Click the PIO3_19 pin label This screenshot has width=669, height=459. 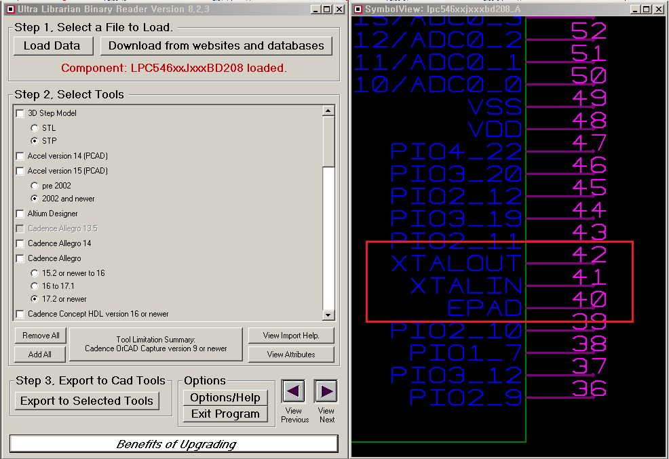click(457, 218)
